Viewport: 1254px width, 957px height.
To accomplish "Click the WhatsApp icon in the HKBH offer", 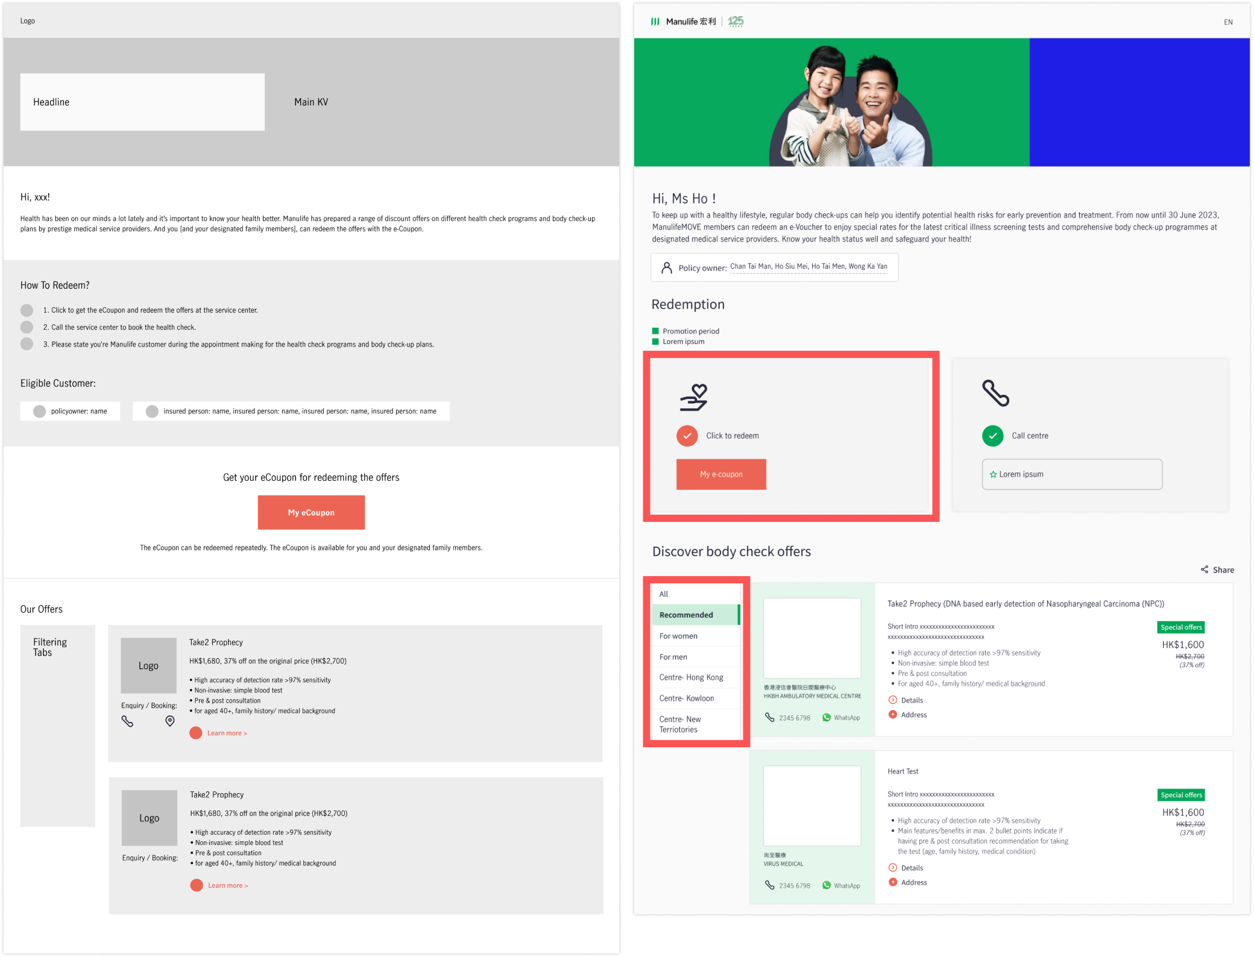I will click(x=827, y=717).
